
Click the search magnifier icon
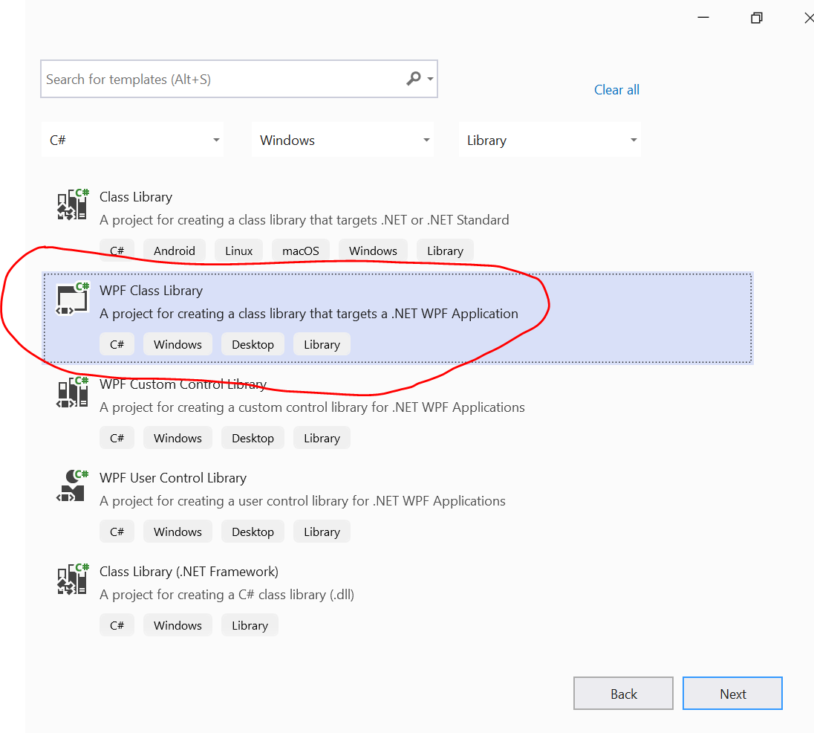coord(413,78)
